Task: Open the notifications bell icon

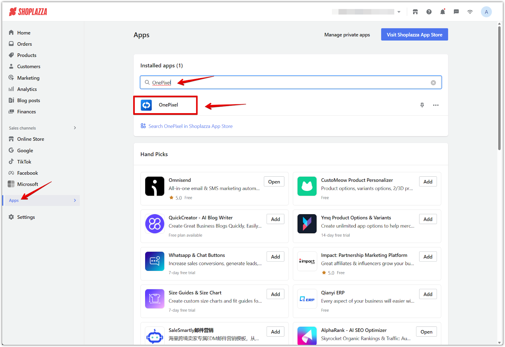Action: (x=443, y=12)
